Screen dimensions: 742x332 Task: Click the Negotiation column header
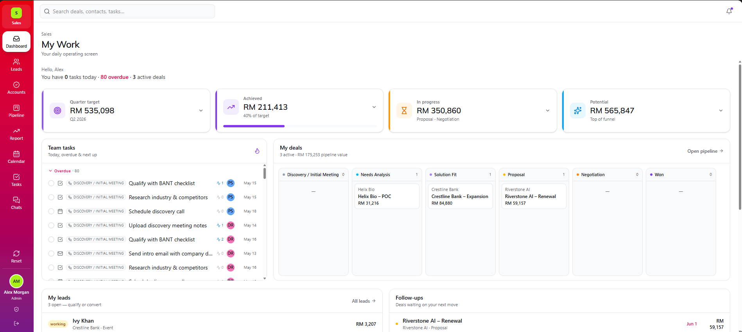[x=608, y=175]
